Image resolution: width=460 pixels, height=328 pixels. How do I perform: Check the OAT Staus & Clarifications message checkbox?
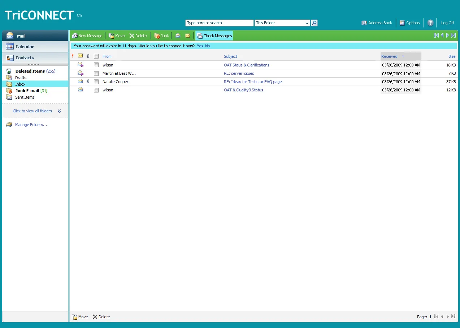tap(96, 65)
